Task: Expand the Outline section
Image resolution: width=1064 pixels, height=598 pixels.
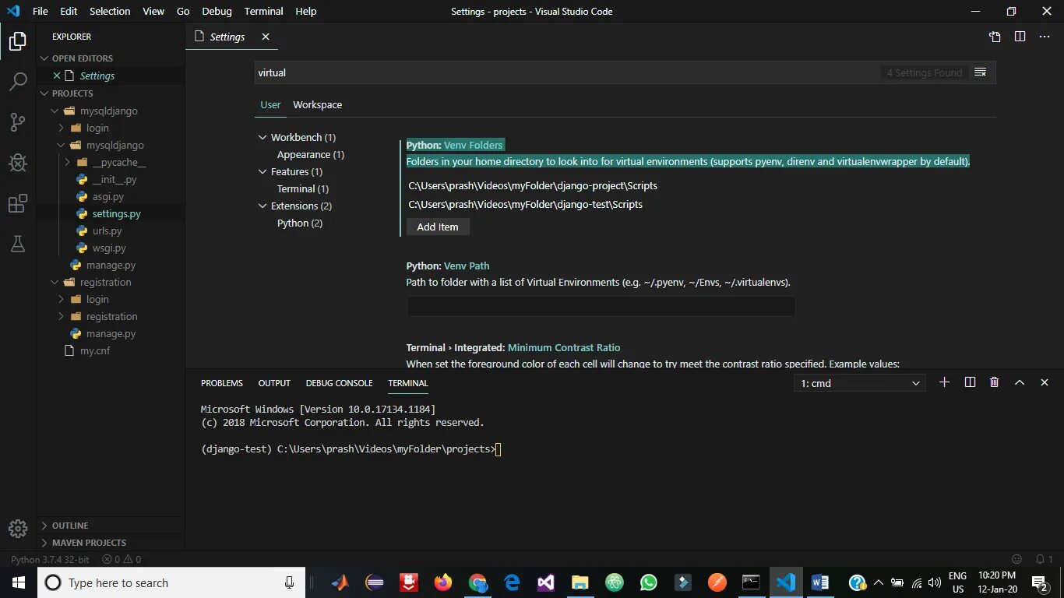Action: click(44, 526)
